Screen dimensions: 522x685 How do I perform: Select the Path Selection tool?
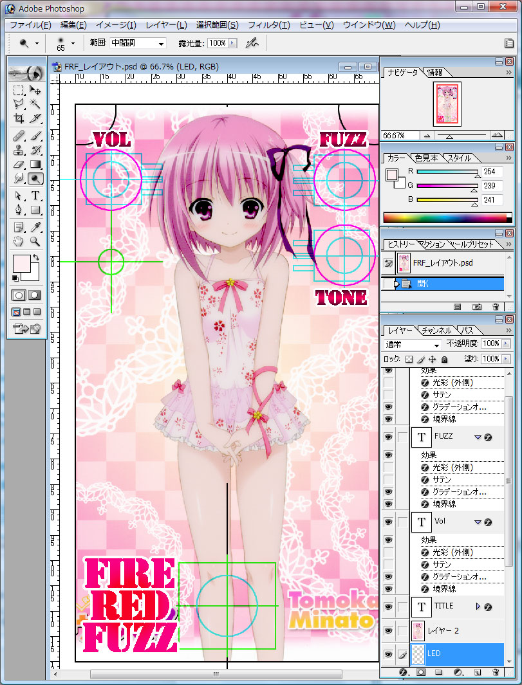(19, 196)
